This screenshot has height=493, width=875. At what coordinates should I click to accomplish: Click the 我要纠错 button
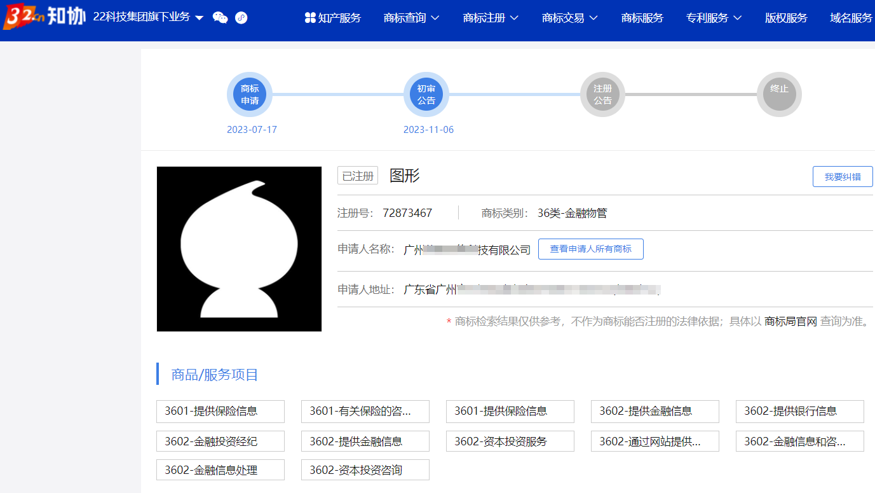pos(843,177)
